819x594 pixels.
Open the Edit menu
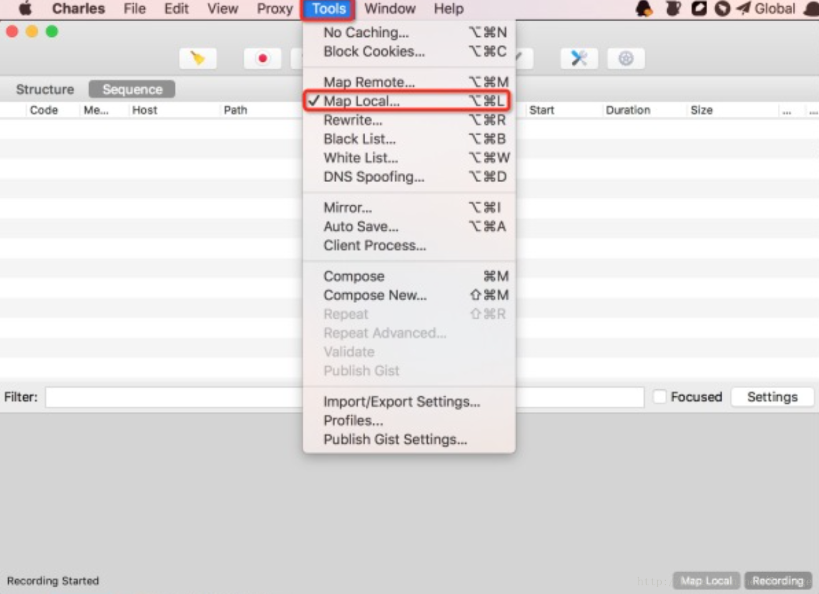coord(177,9)
